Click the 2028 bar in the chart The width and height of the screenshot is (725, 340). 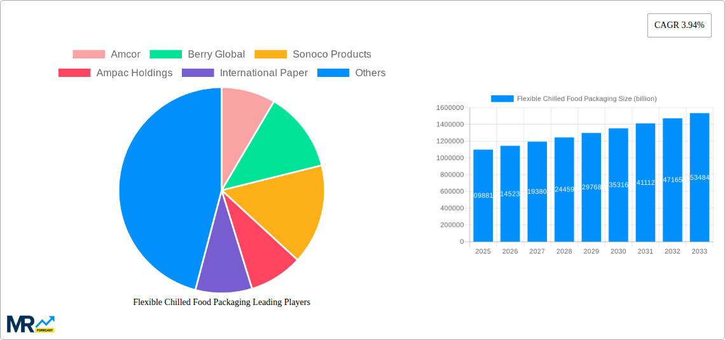(x=564, y=189)
